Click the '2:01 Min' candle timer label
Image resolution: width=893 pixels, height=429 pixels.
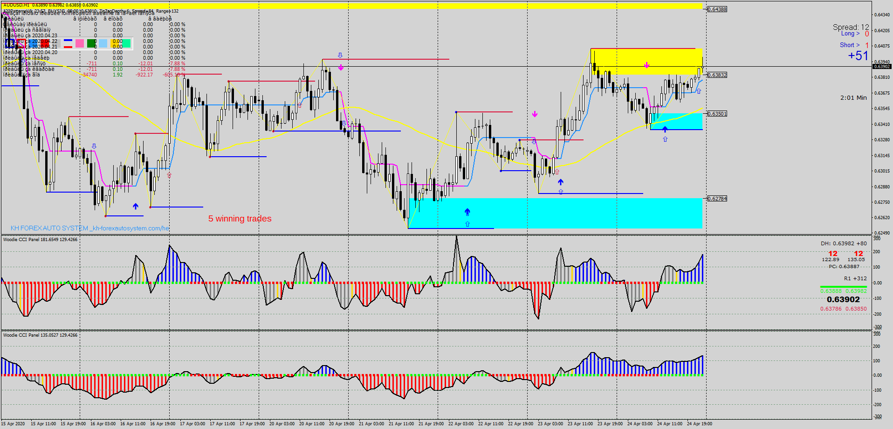[853, 98]
